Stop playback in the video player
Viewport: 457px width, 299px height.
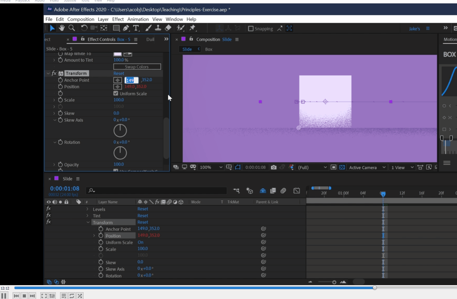click(x=24, y=296)
